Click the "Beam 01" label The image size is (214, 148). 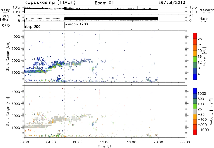coord(104,3)
